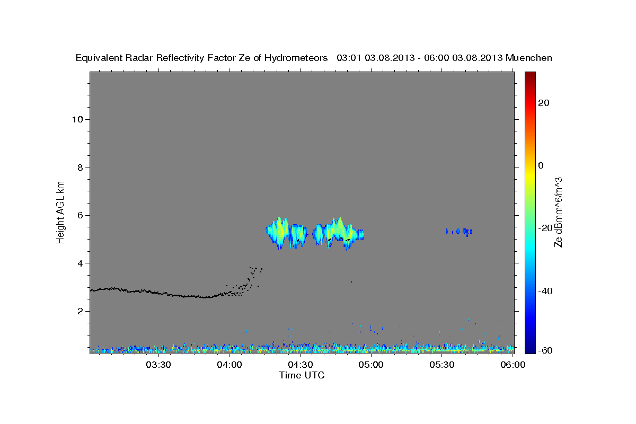Click the 'Ze dBmm^6/m^3' colorbar title
This screenshot has height=424, width=636.
pos(558,212)
